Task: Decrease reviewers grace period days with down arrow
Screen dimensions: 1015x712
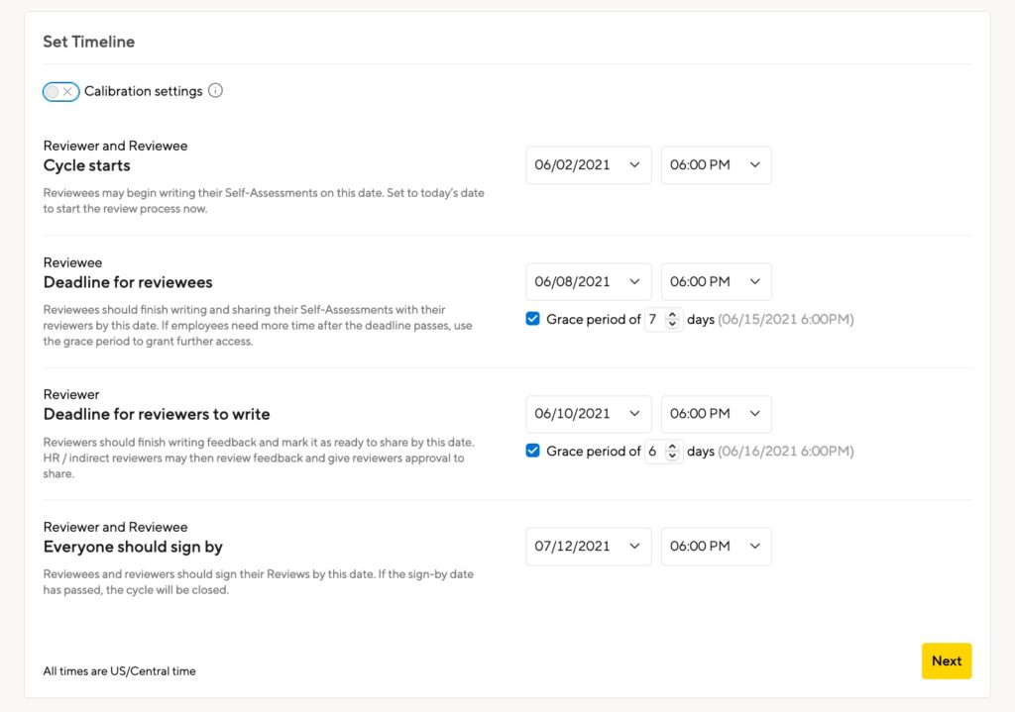Action: tap(673, 456)
